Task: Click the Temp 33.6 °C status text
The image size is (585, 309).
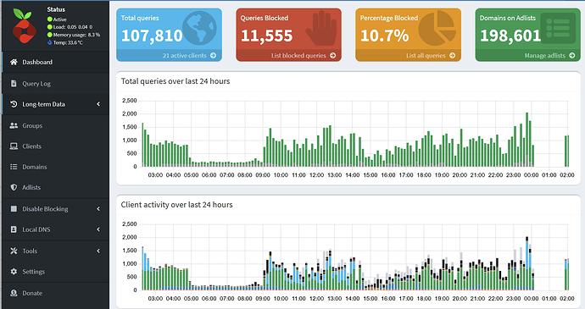Action: point(68,42)
